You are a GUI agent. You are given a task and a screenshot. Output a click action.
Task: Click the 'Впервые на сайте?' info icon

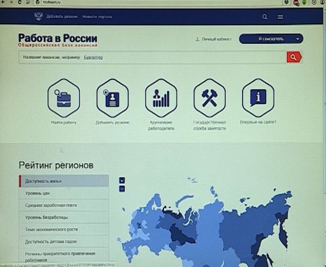[258, 98]
